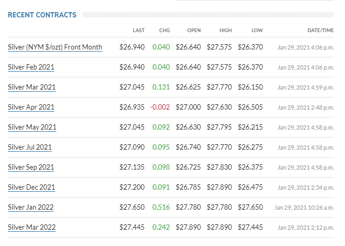345x246 pixels.
Task: Select the $26.625 open price of Silver Mar 2021
Action: (188, 87)
